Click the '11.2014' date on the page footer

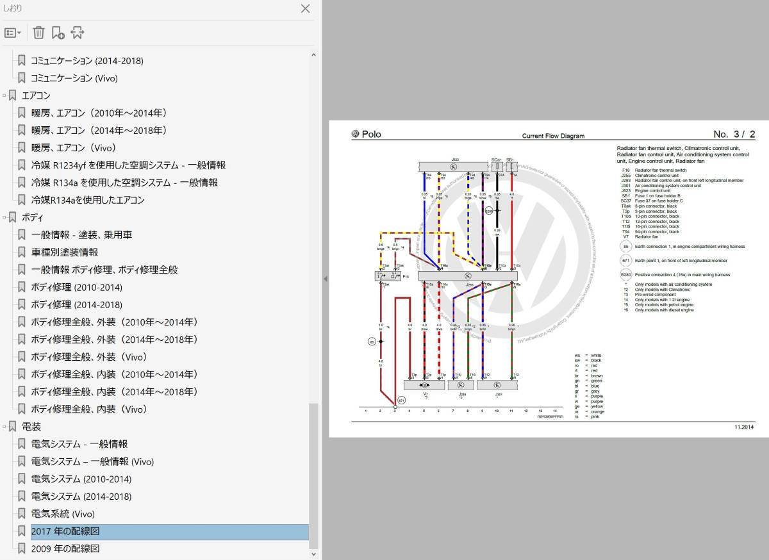click(745, 426)
